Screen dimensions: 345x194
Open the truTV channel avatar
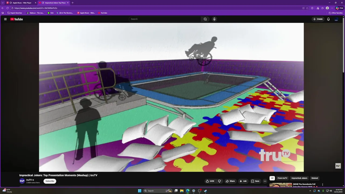tap(22, 181)
